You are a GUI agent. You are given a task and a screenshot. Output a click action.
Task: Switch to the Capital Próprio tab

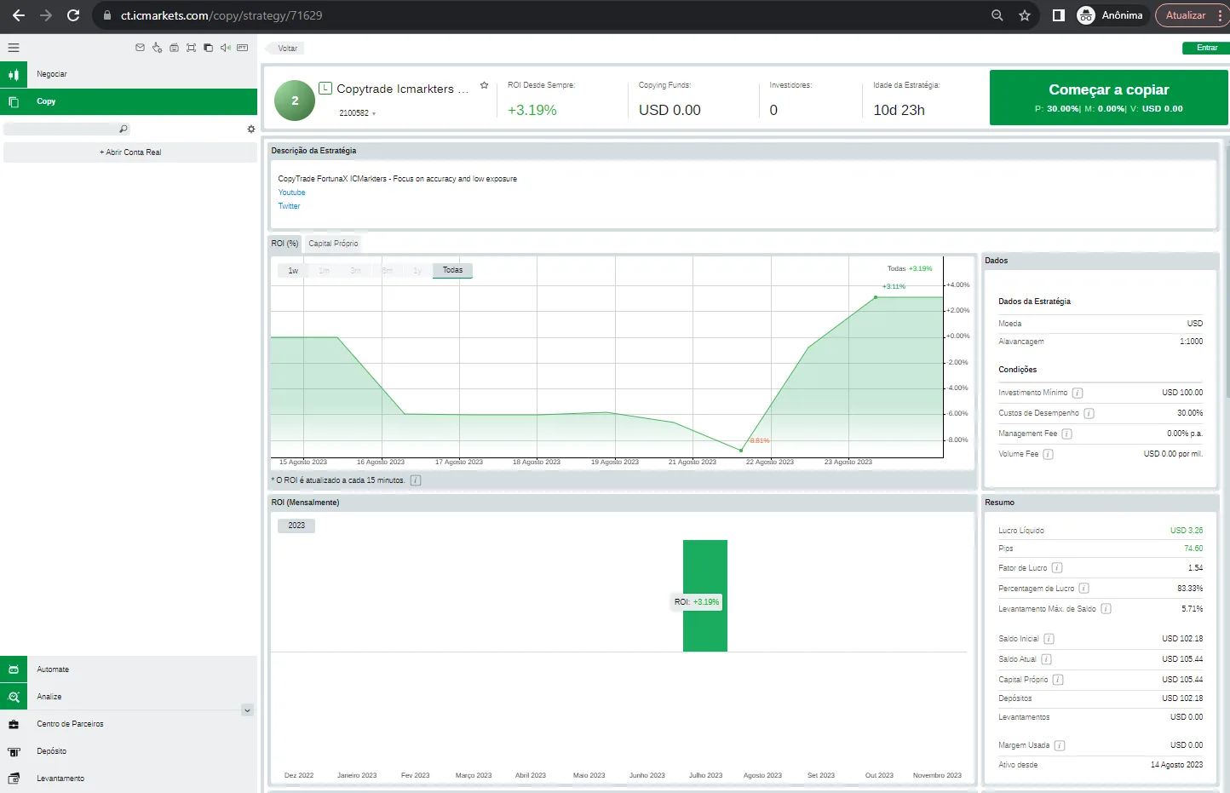pos(333,244)
